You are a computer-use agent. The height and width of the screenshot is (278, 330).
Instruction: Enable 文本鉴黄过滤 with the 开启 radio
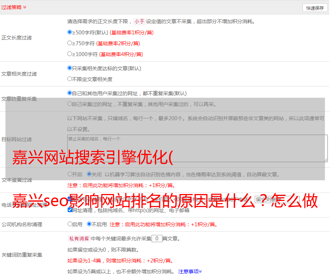pos(70,174)
